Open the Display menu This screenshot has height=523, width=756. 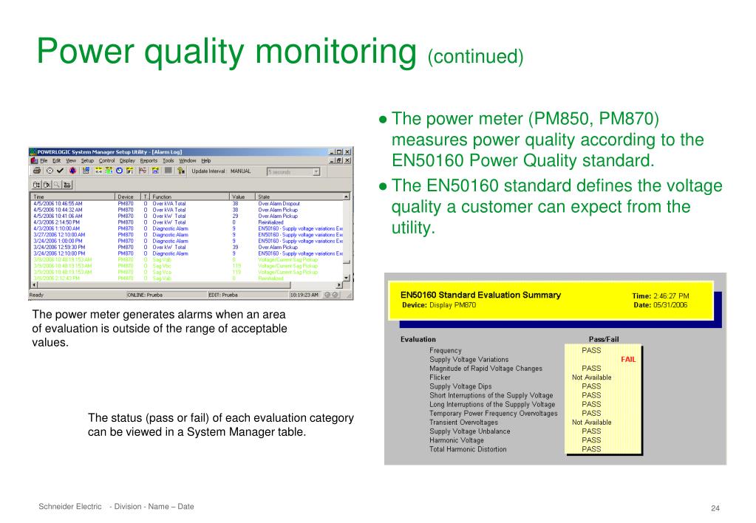click(127, 160)
